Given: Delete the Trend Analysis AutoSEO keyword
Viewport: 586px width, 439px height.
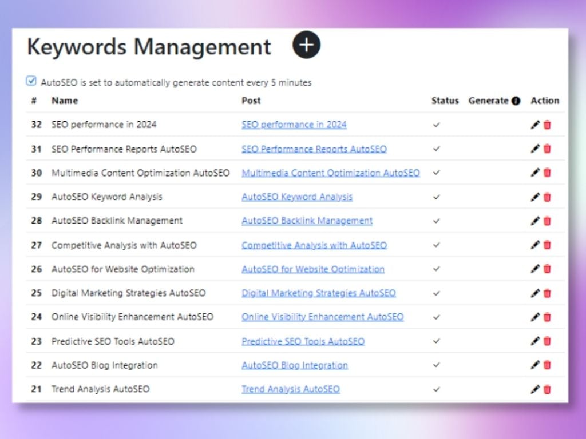Looking at the screenshot, I should (547, 389).
